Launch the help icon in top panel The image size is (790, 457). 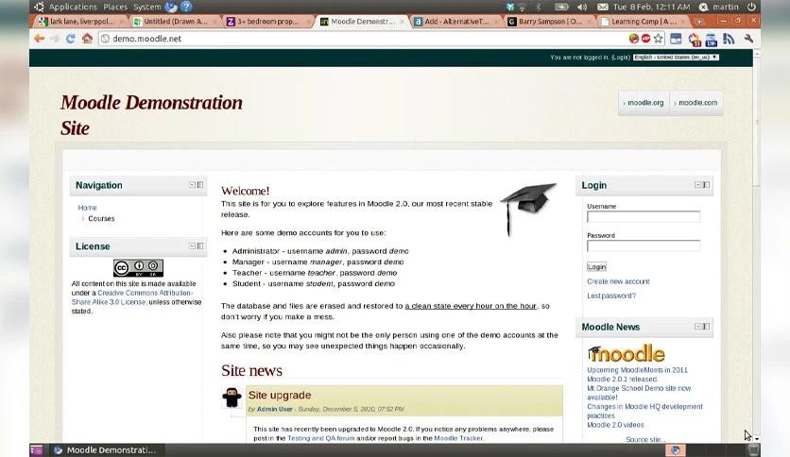tap(186, 7)
